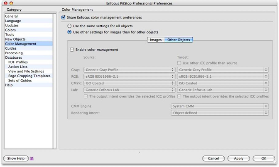Open Target Gray profile dropdown
Viewport: 279px width, 167px height.
point(223,70)
